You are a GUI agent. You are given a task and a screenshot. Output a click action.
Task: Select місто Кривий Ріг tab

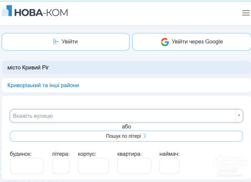click(x=126, y=68)
